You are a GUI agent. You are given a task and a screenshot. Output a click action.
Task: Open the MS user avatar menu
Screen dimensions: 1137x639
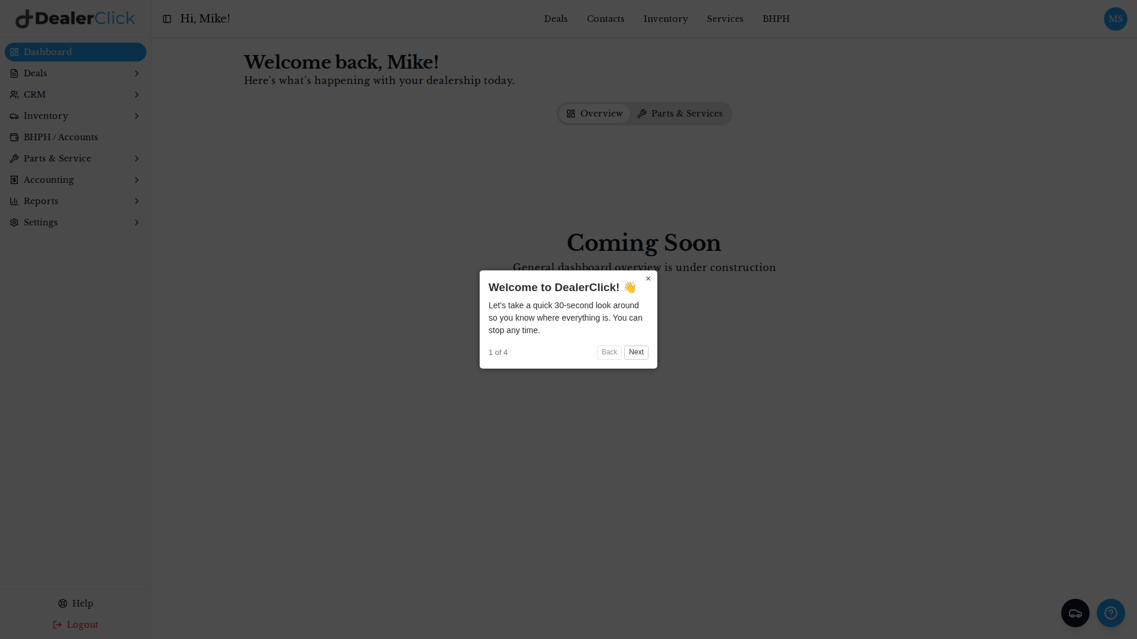pyautogui.click(x=1116, y=19)
